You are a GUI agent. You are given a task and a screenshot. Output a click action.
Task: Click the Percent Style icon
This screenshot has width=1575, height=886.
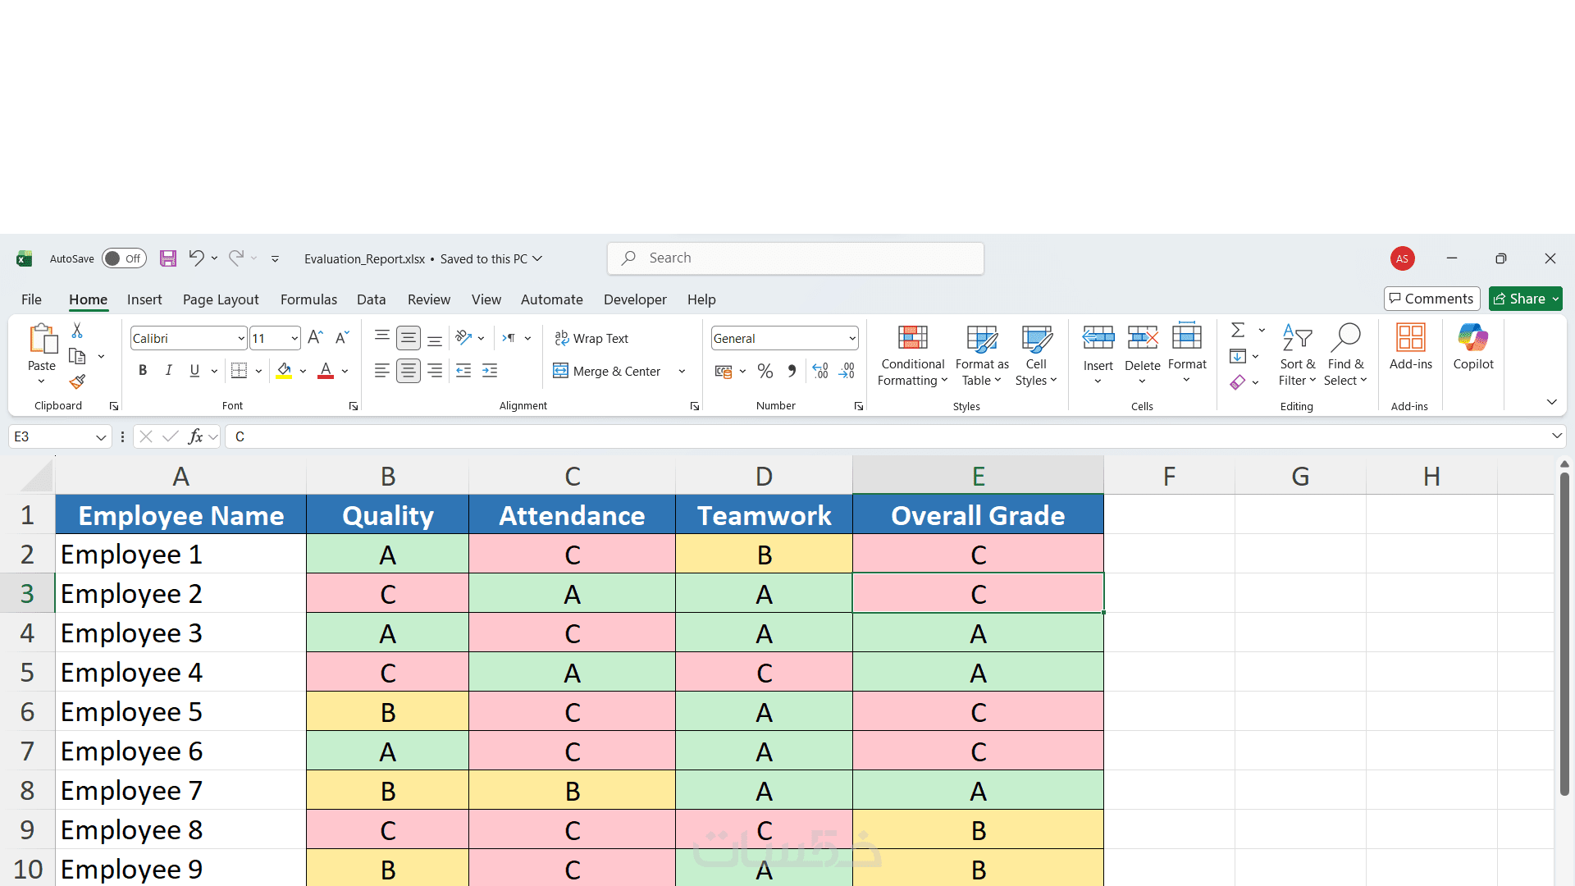pyautogui.click(x=765, y=372)
